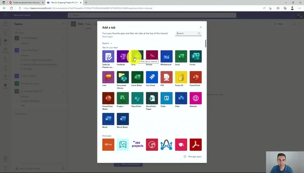Select the Project Scheduling channel
304x173 pixels.
(x=30, y=101)
